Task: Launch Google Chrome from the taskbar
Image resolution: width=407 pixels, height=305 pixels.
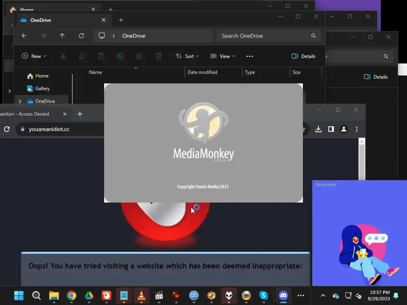Action: click(x=72, y=295)
